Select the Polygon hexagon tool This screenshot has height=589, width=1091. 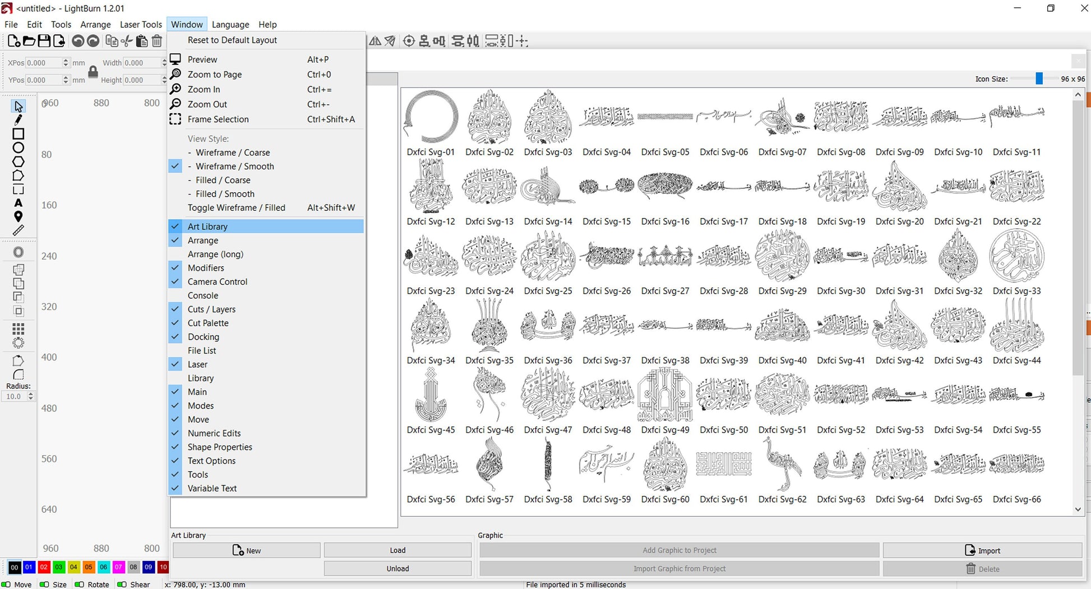click(x=19, y=162)
